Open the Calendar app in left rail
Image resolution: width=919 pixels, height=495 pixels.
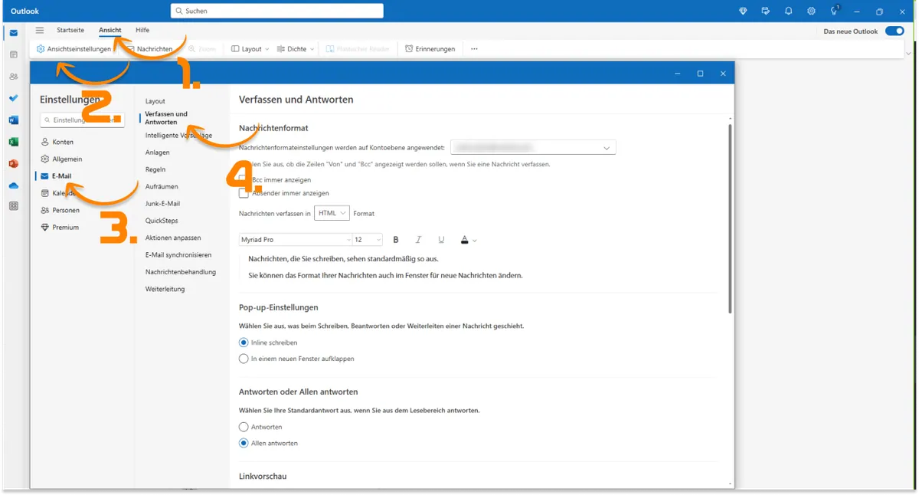[x=14, y=55]
